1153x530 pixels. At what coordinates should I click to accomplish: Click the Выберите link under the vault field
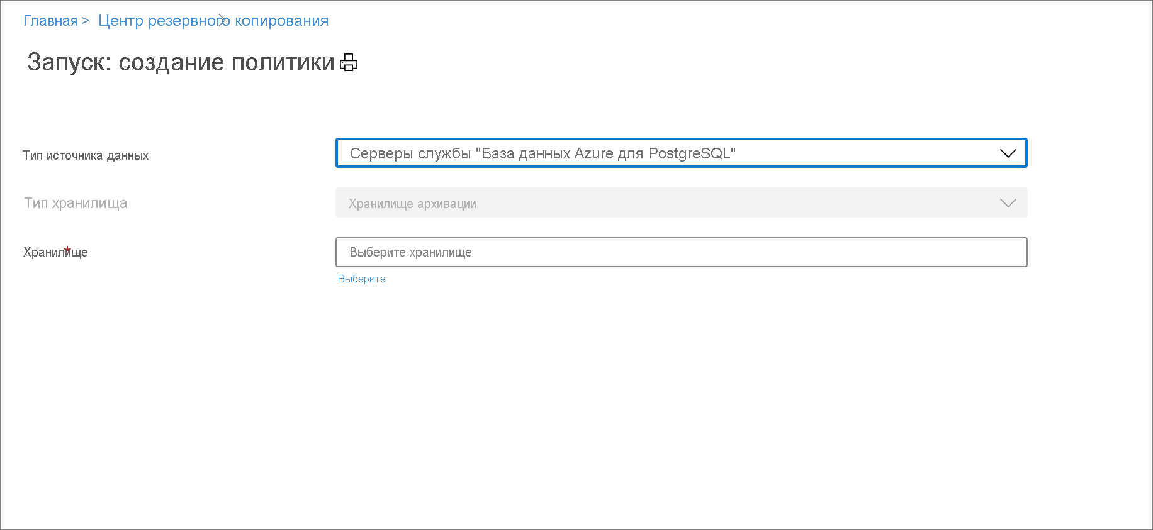coord(361,279)
